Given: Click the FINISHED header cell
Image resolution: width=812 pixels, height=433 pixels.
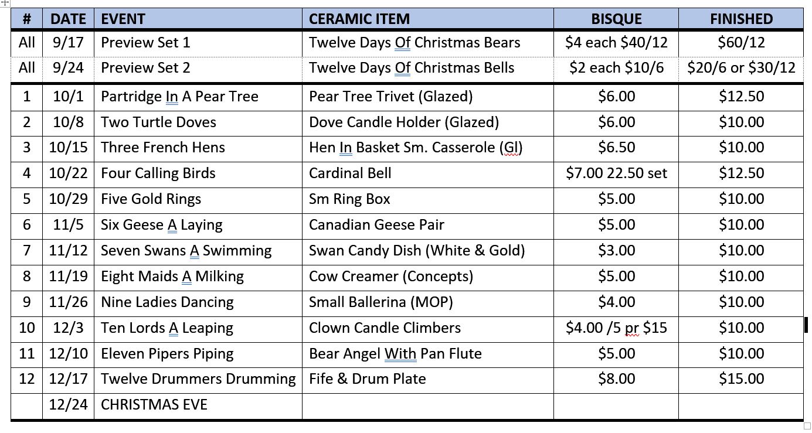Looking at the screenshot, I should pyautogui.click(x=741, y=19).
